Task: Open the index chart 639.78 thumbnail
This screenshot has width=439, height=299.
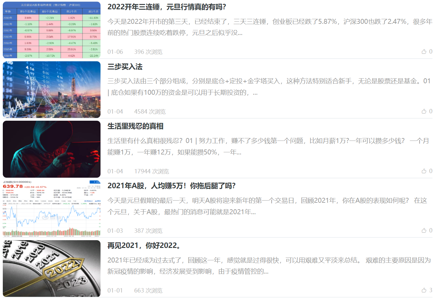Action: pyautogui.click(x=52, y=209)
